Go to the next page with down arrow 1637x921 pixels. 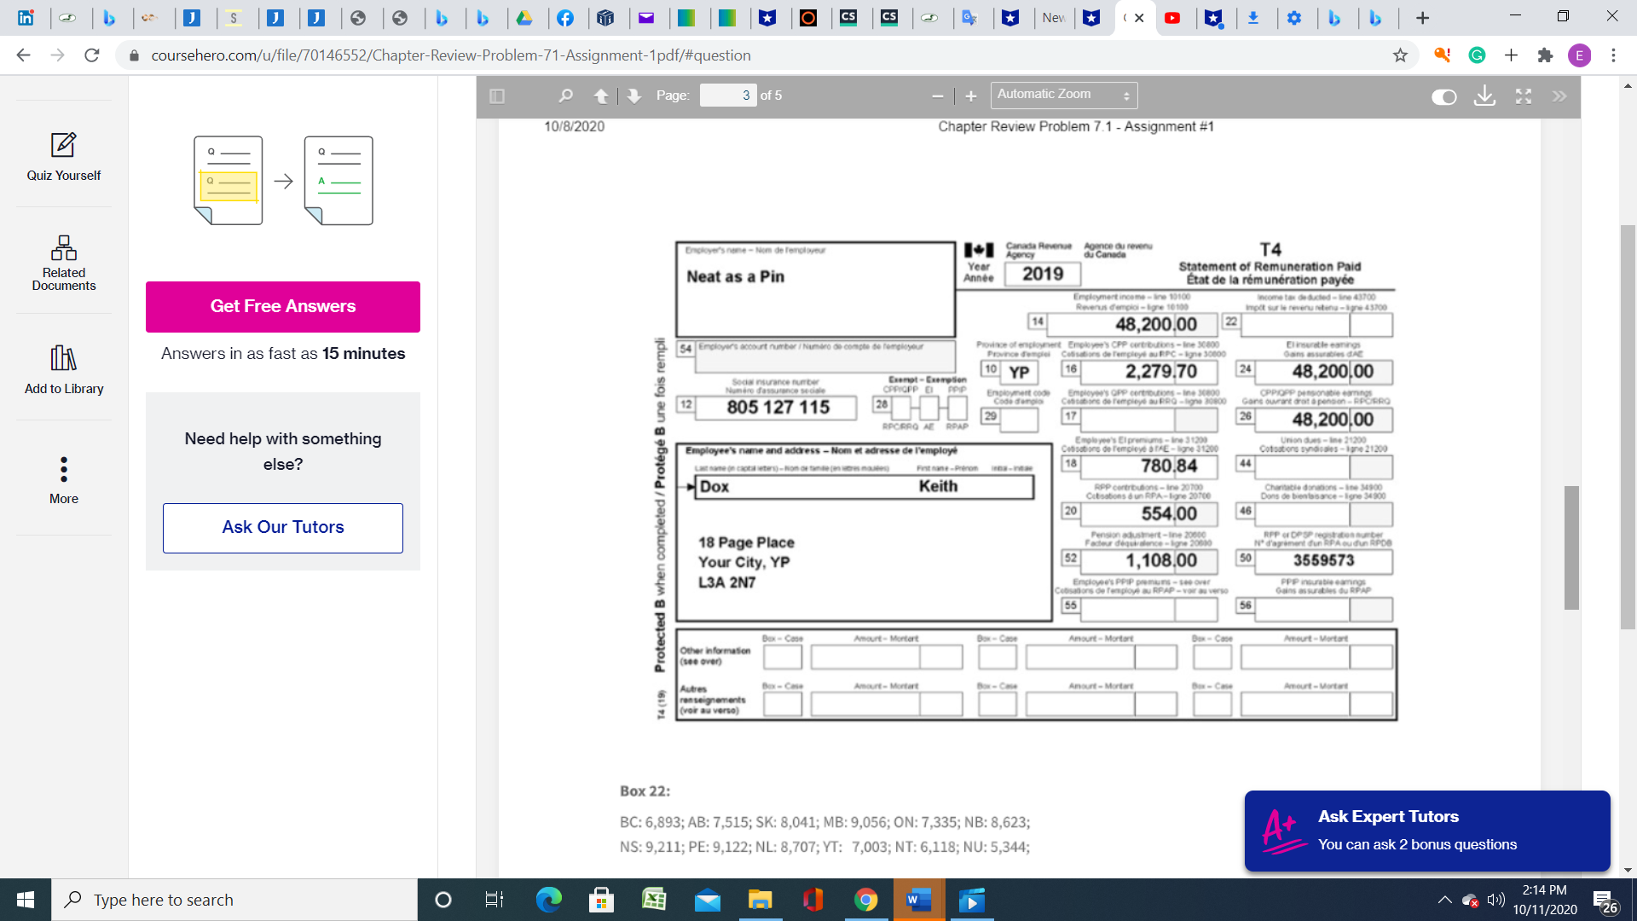pos(633,96)
